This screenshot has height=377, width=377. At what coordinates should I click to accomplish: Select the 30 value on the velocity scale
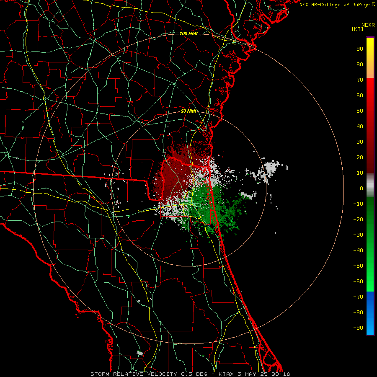[360, 142]
